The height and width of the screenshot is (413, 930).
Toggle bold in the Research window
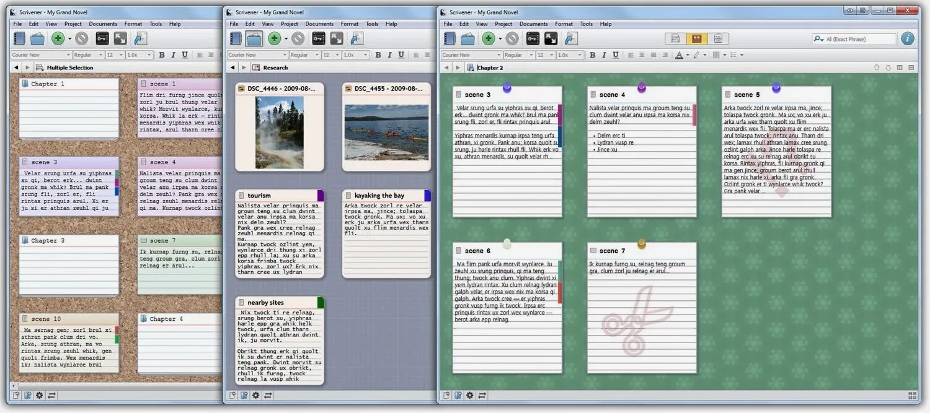378,55
